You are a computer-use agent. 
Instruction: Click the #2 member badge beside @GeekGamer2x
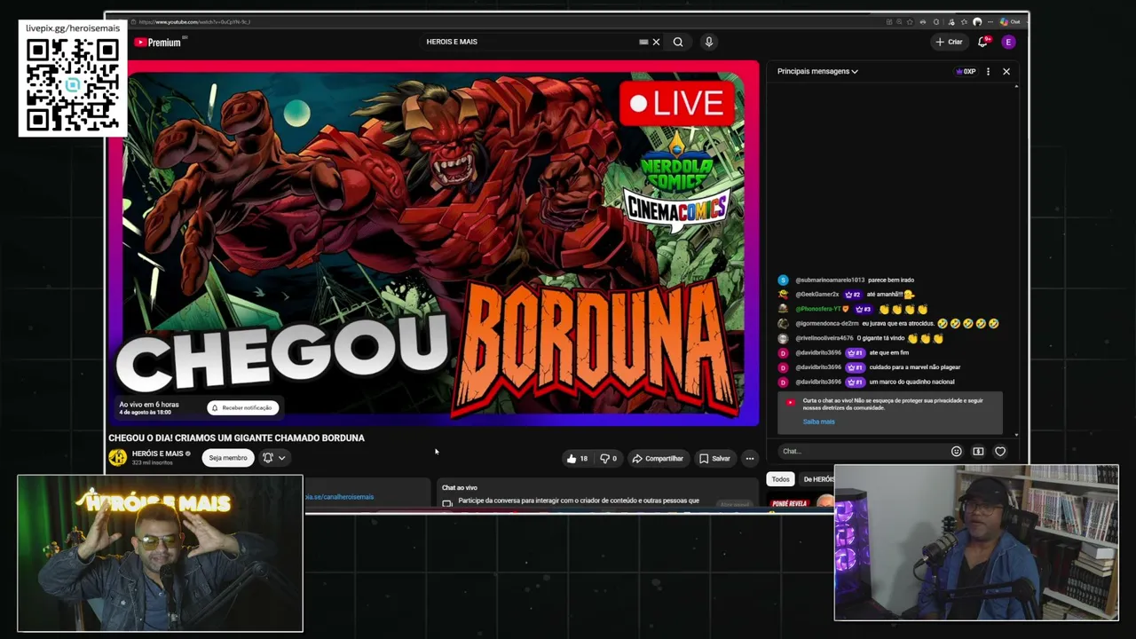tap(853, 295)
